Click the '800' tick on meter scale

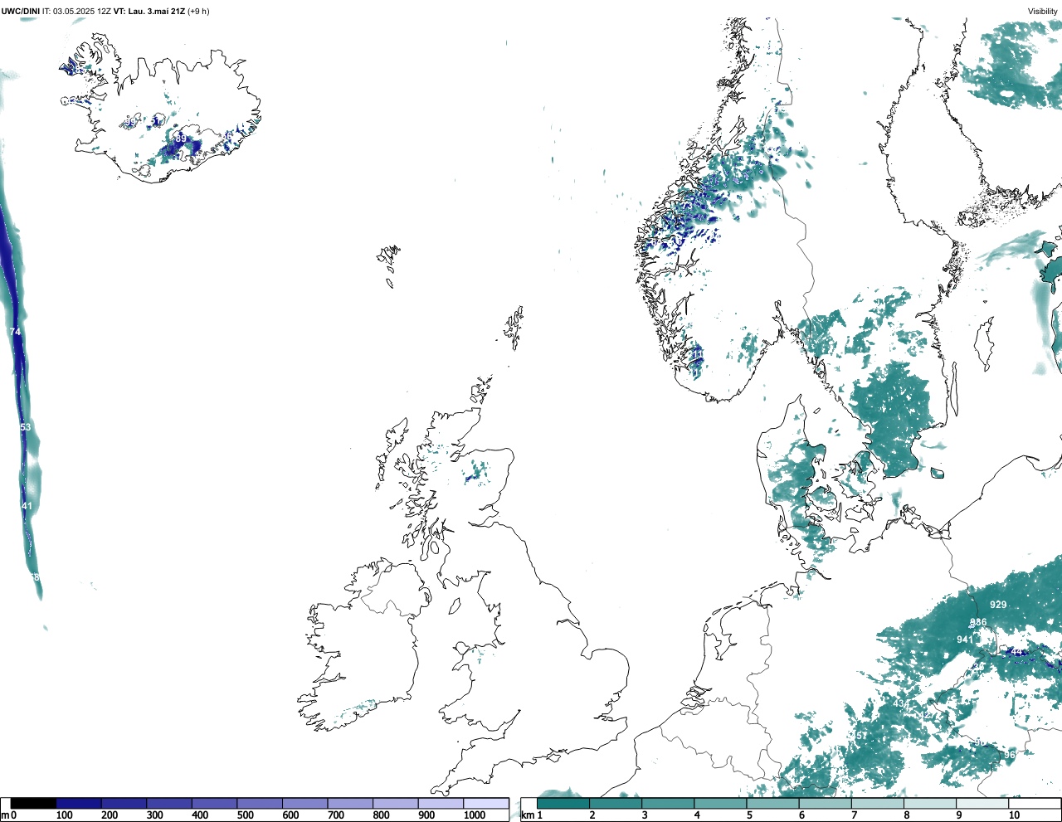381,815
